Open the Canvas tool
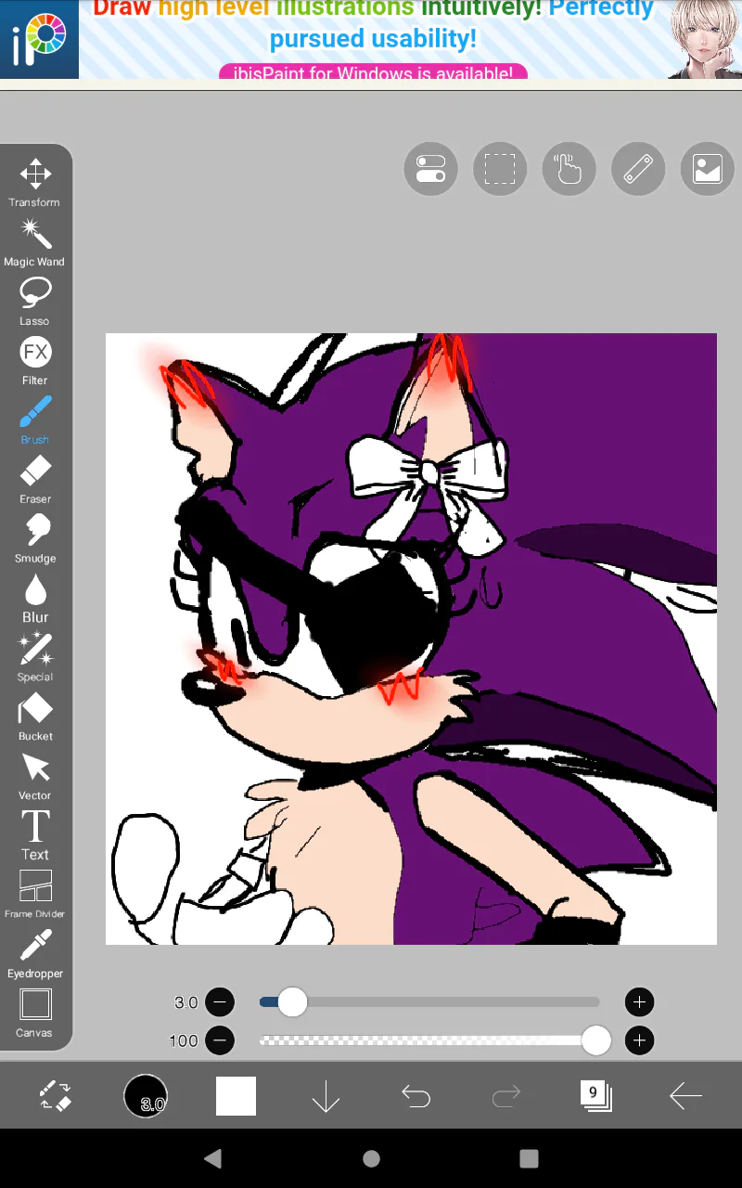The image size is (742, 1188). (35, 1014)
